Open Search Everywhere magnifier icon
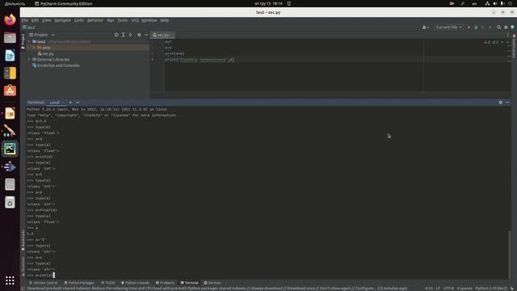Image resolution: width=517 pixels, height=291 pixels. click(x=499, y=27)
